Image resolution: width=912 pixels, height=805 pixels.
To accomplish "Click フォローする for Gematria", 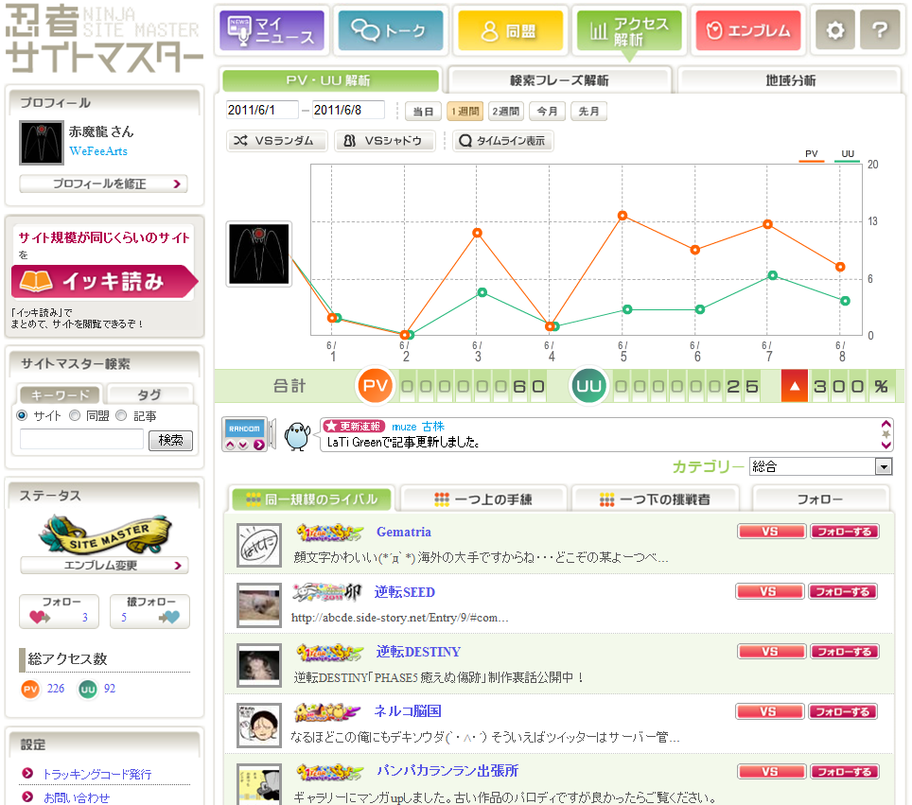I will point(844,531).
